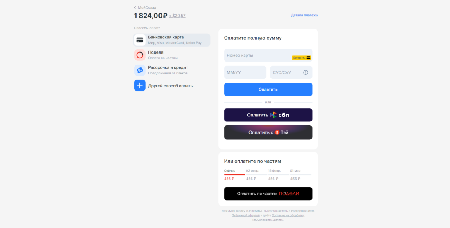The height and width of the screenshot is (228, 450).
Task: Focus the Номер карты field
Action: click(268, 55)
